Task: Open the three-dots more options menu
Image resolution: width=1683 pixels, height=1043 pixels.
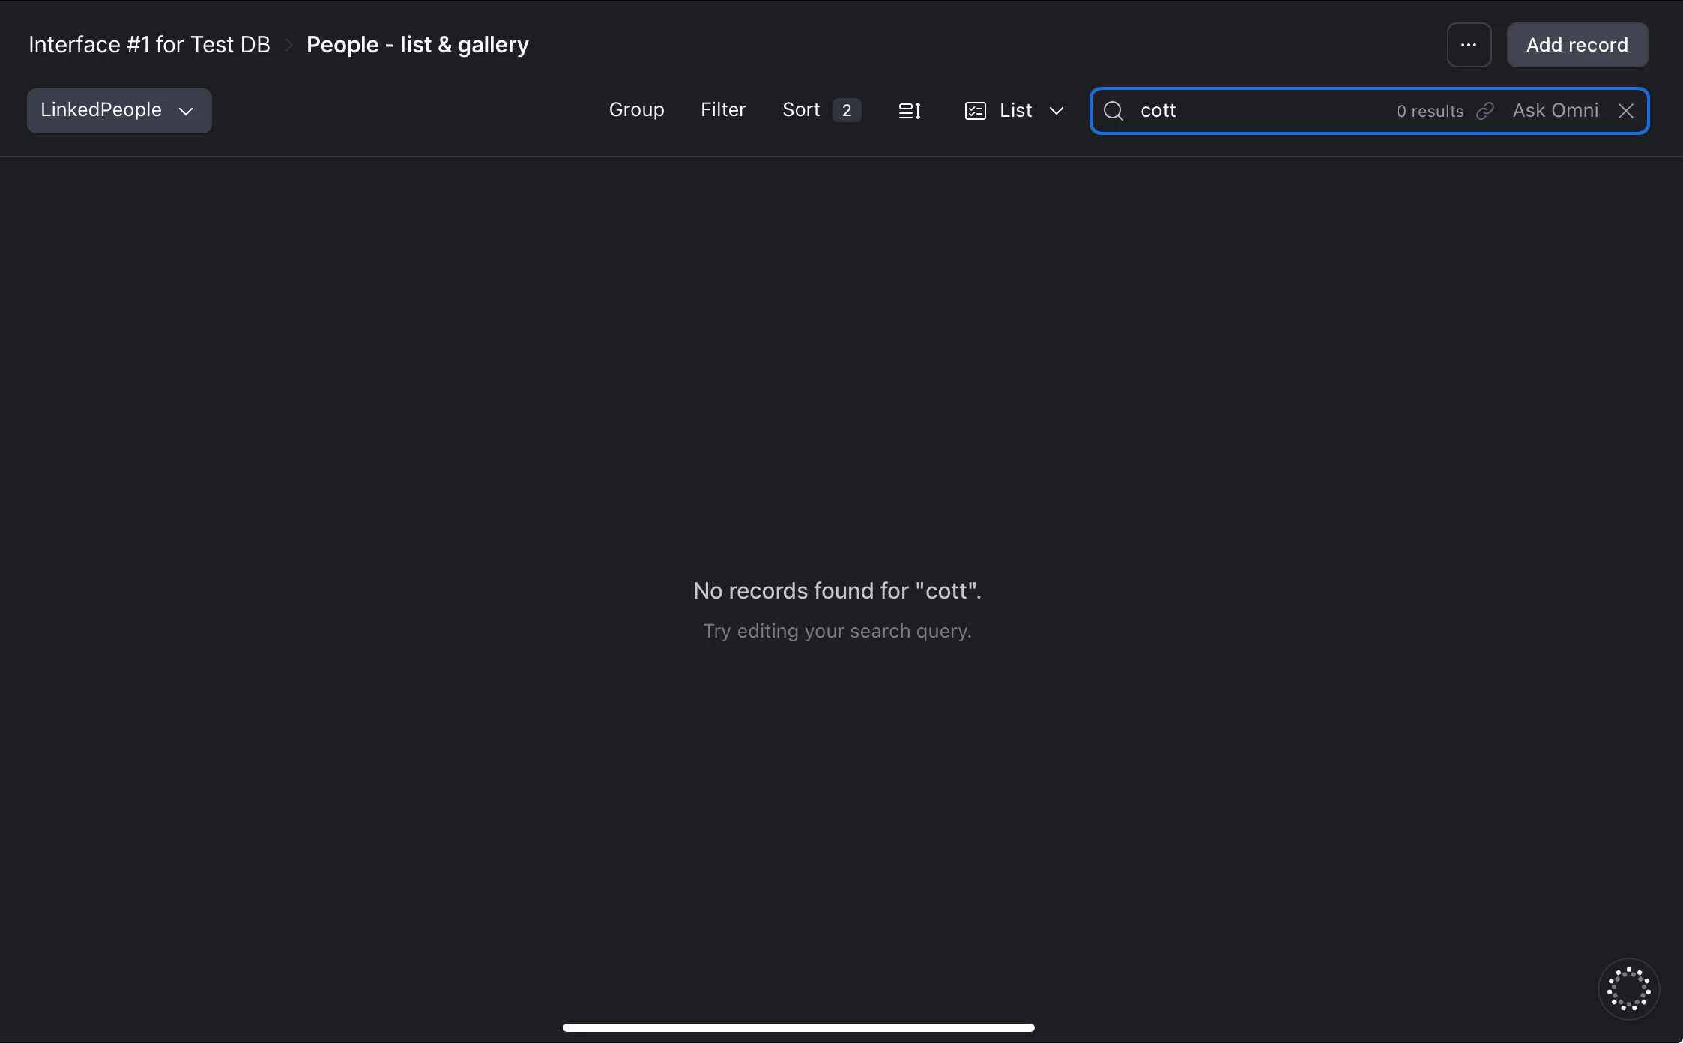Action: click(x=1469, y=45)
